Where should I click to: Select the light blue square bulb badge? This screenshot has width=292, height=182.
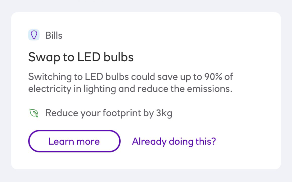(34, 35)
